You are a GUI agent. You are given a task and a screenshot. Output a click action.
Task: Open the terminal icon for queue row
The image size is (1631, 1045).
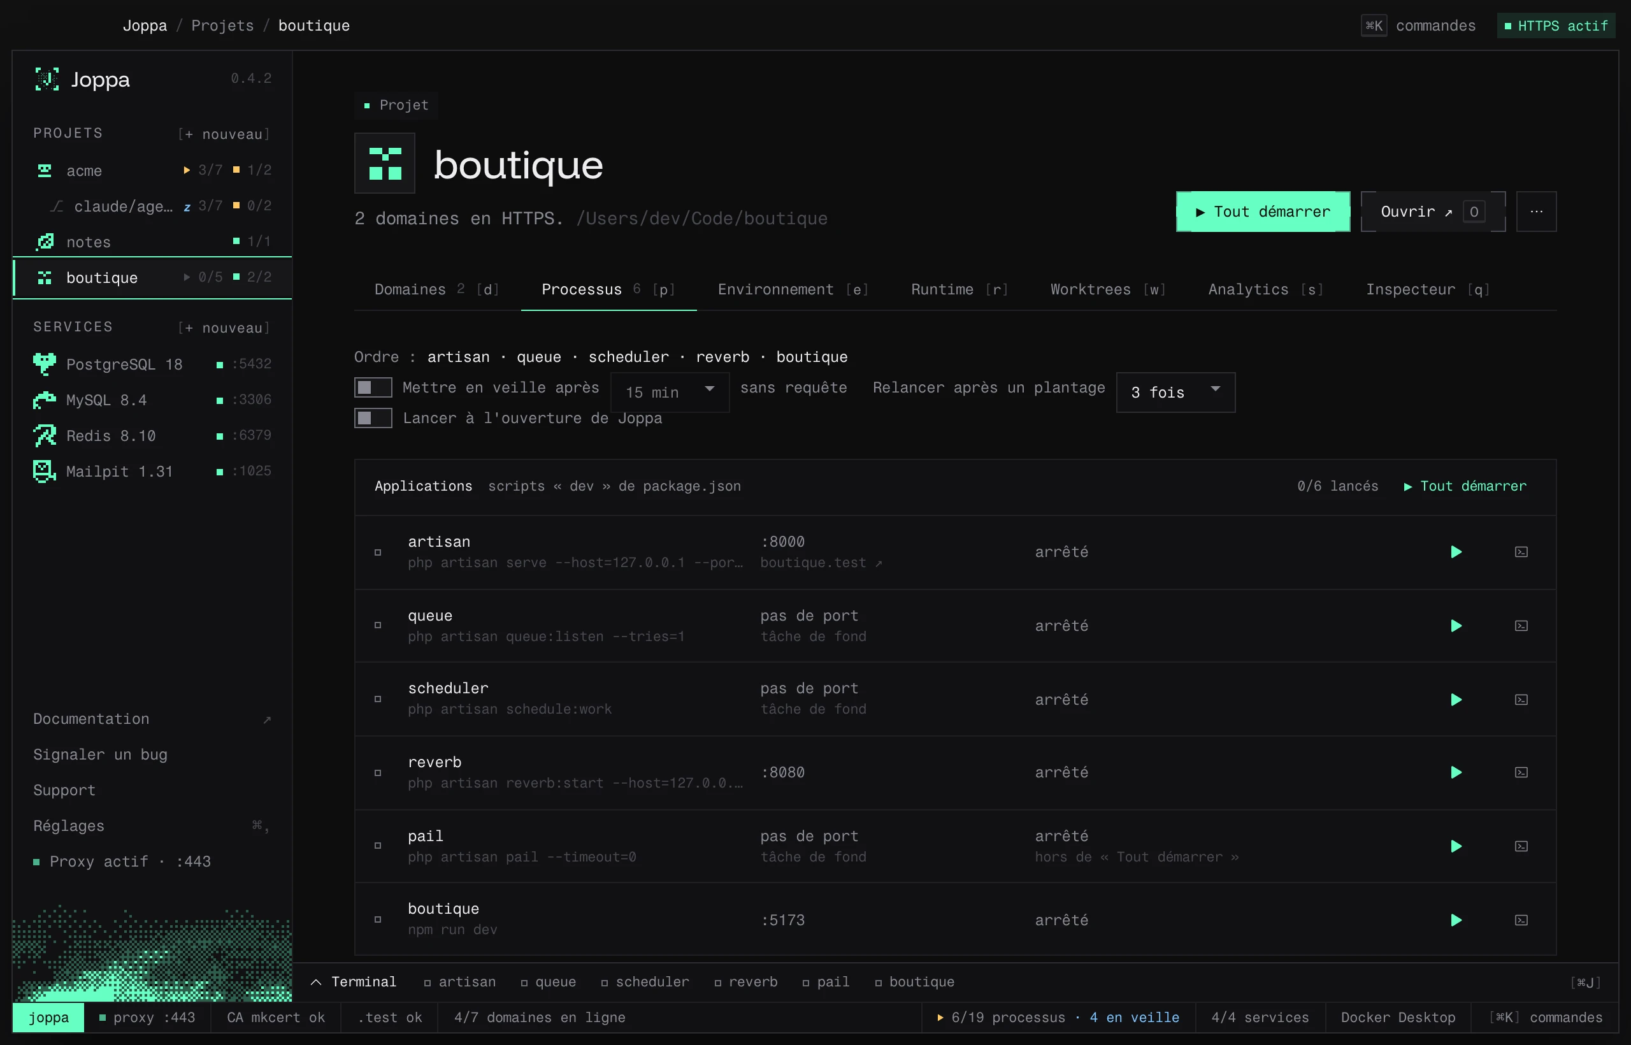(x=1522, y=626)
